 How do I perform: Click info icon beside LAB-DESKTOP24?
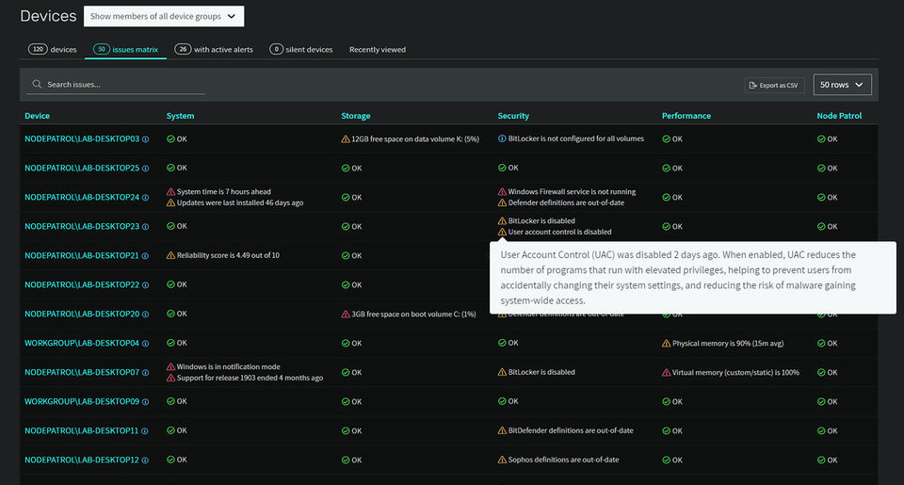pyautogui.click(x=145, y=198)
